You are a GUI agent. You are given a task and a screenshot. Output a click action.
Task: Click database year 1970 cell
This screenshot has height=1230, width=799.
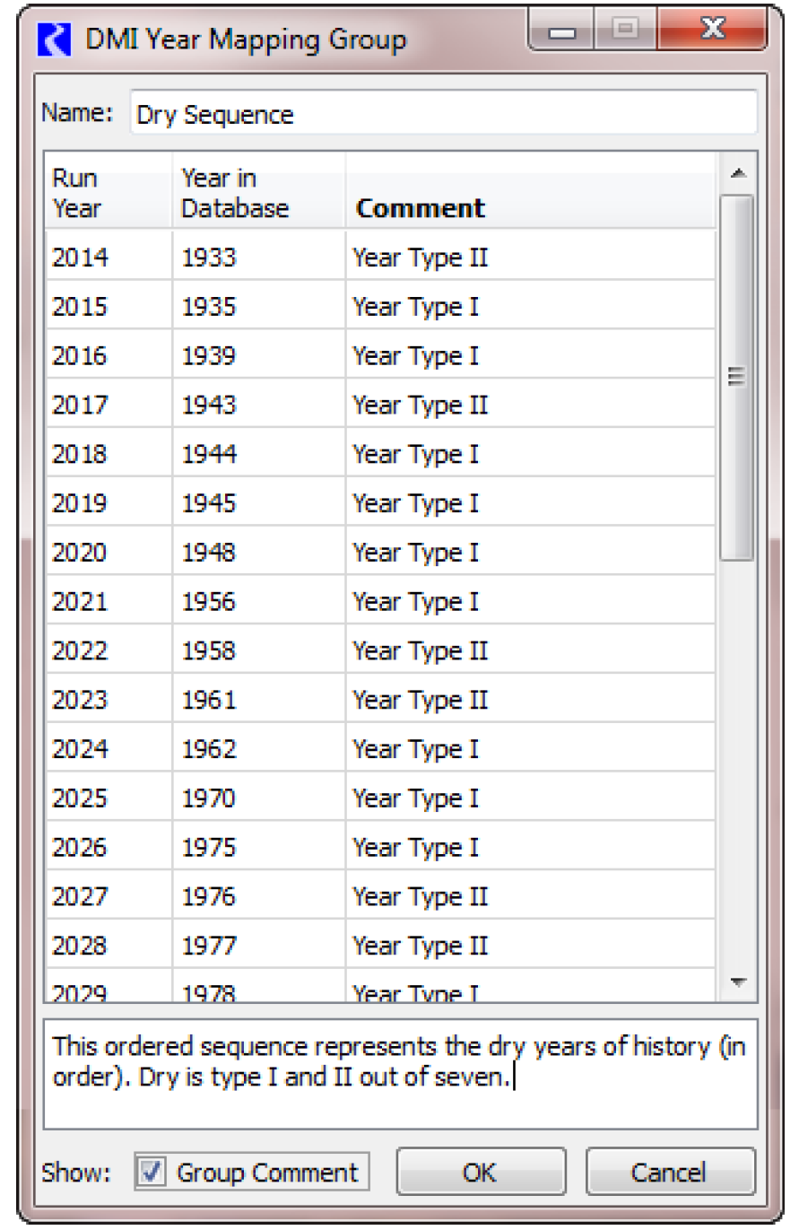point(257,798)
